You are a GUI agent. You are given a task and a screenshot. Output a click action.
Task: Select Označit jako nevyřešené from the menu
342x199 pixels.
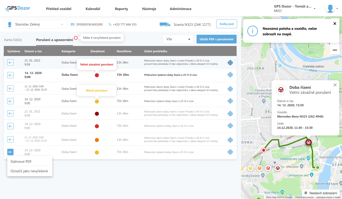[x=29, y=171]
